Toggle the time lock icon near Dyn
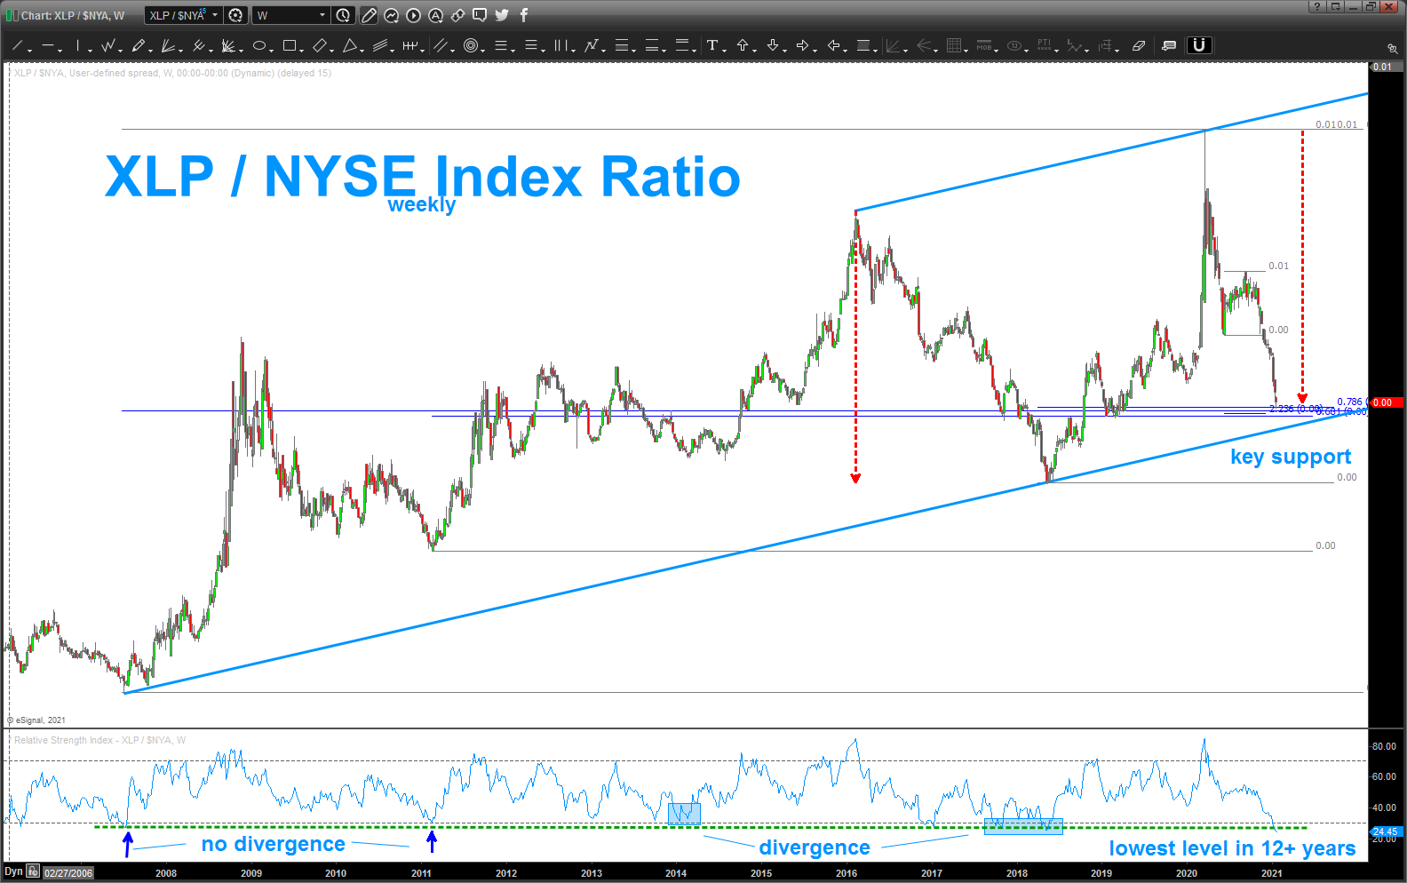 [33, 871]
